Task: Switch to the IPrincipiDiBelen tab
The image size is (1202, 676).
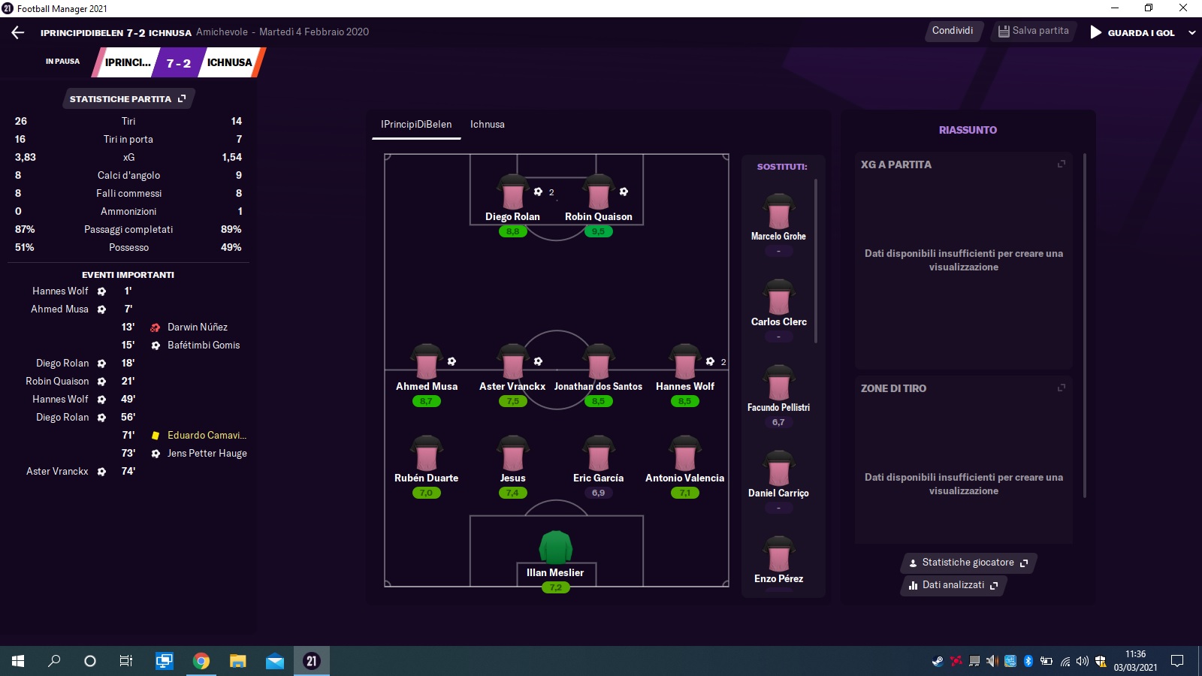Action: [x=416, y=125]
